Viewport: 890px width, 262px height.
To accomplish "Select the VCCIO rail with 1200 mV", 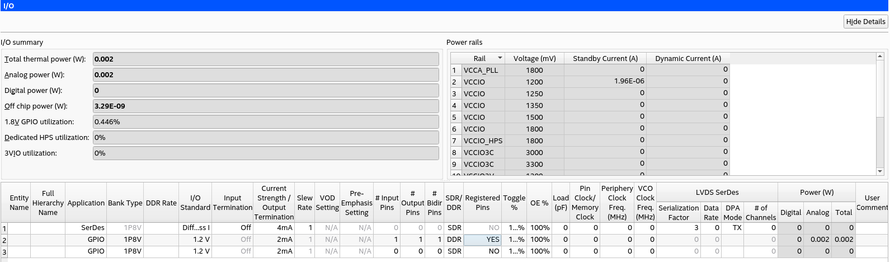I will click(590, 82).
